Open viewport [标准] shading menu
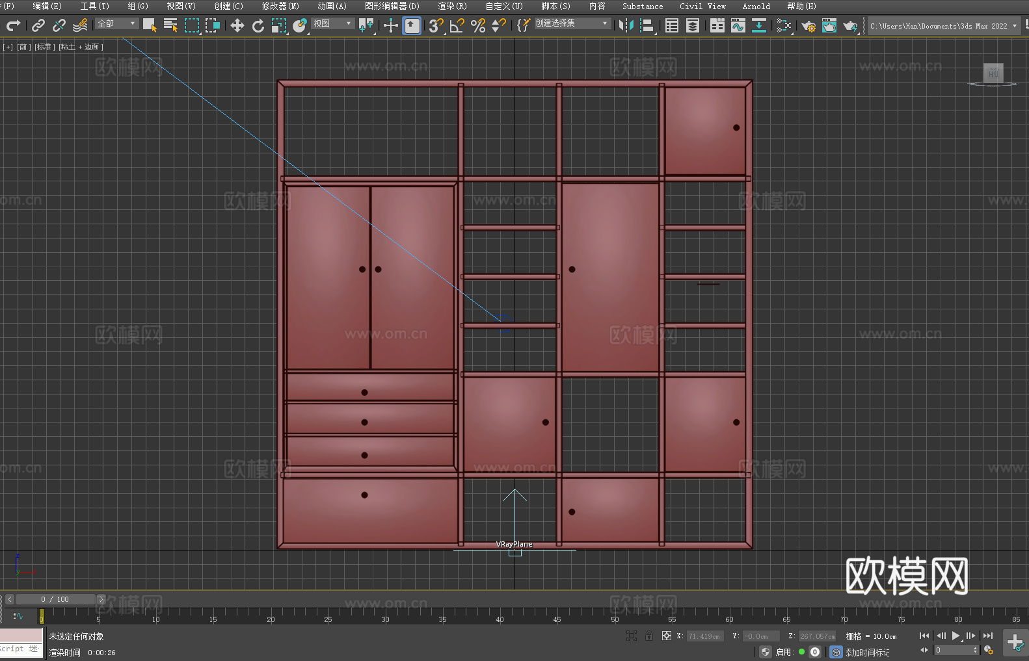Viewport: 1029px width, 661px height. click(x=44, y=47)
